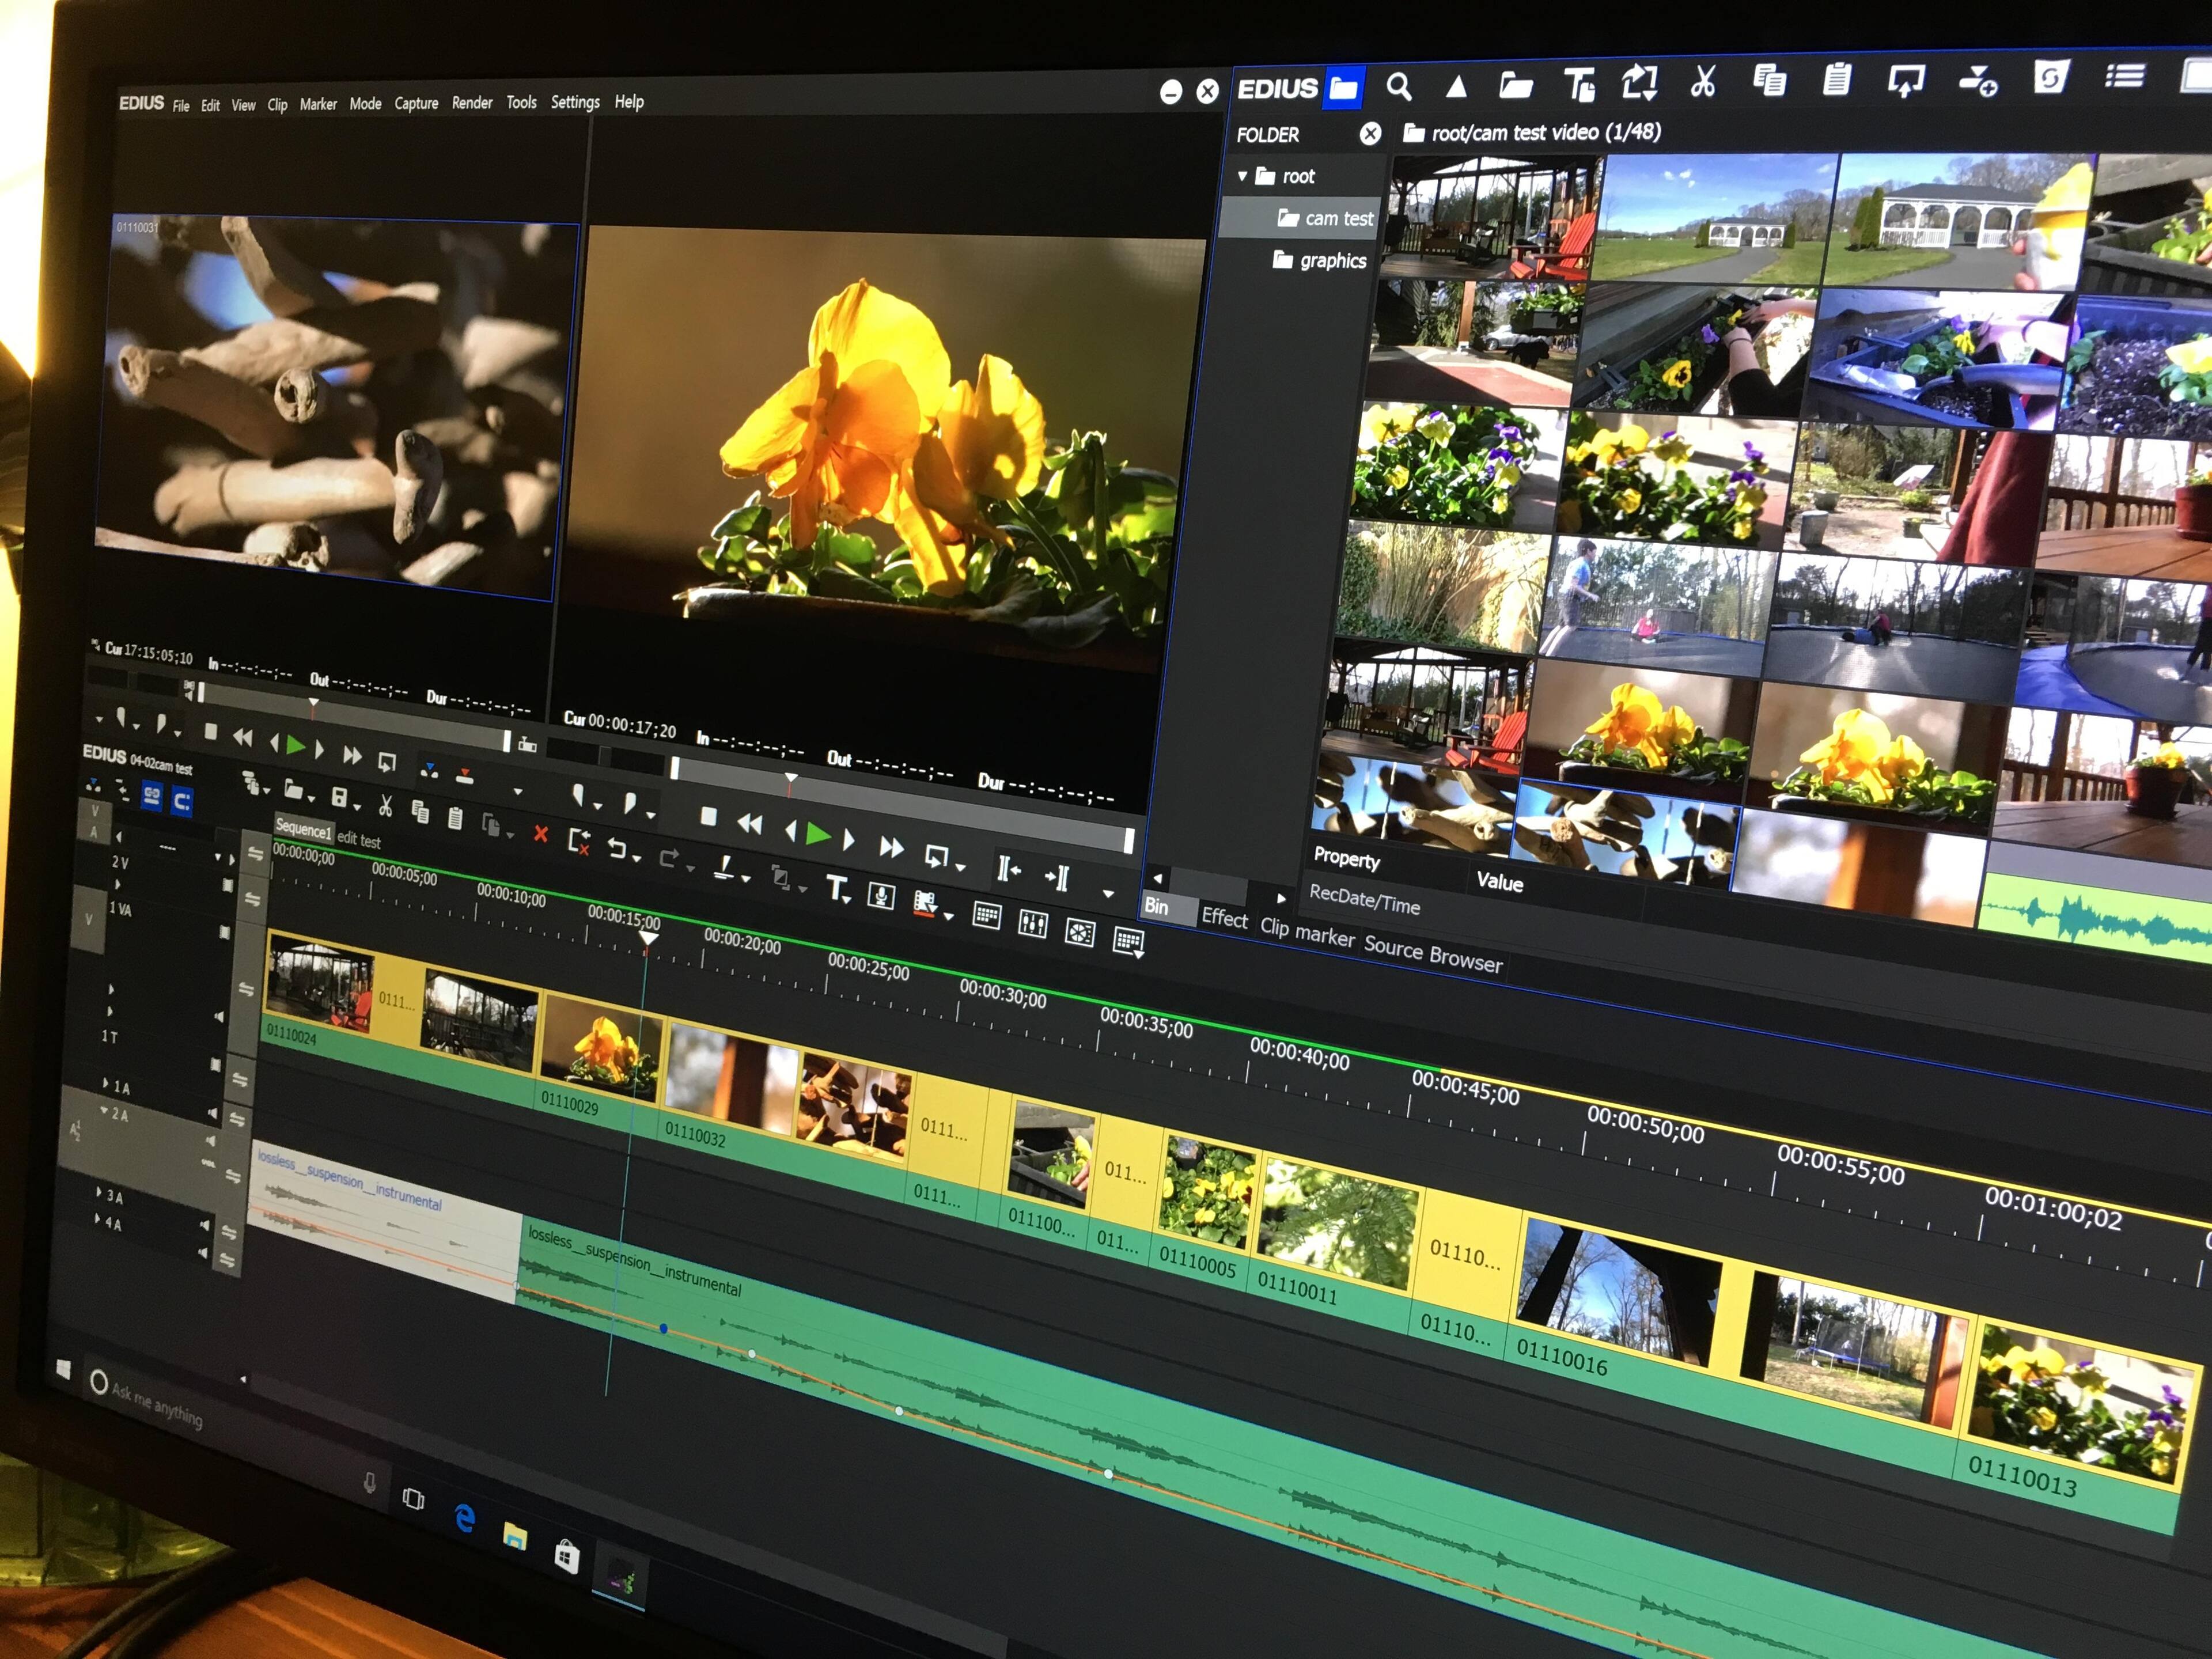Click the scissors Cut icon in bin toolbar
The height and width of the screenshot is (1659, 2212).
coord(1702,81)
